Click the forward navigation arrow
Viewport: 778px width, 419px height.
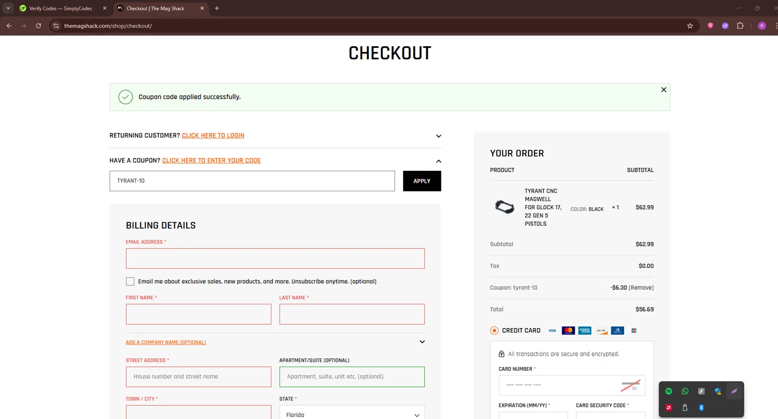tap(23, 25)
